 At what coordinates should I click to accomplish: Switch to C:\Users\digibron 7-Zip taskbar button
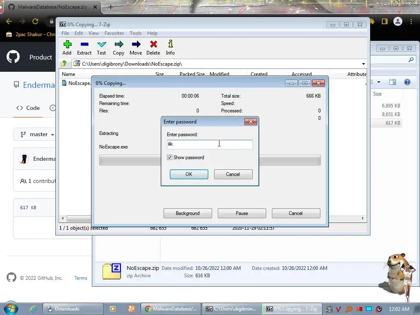(232, 309)
